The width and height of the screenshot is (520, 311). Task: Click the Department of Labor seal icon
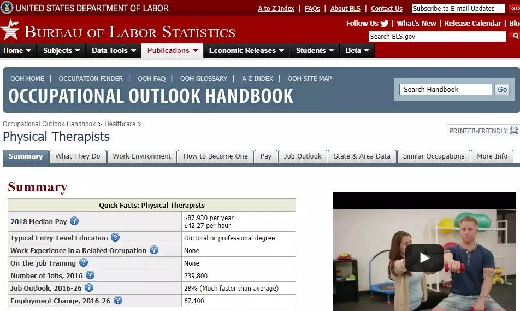click(x=7, y=7)
